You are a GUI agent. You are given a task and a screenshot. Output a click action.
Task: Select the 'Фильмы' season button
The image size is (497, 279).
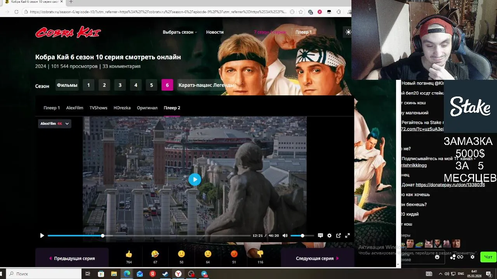[x=67, y=85]
